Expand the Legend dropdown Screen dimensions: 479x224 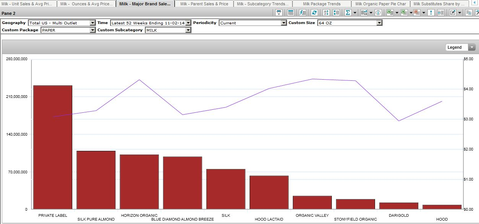[472, 47]
